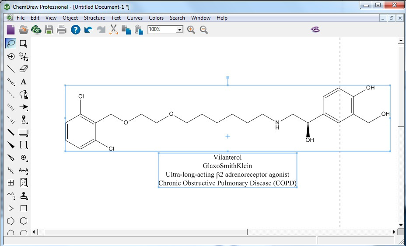Viewport: 406px width, 247px height.
Task: Open the Colors menu
Action: [x=156, y=18]
